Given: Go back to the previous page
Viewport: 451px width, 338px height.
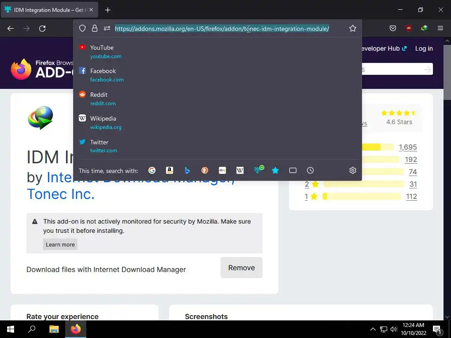Looking at the screenshot, I should 11,28.
